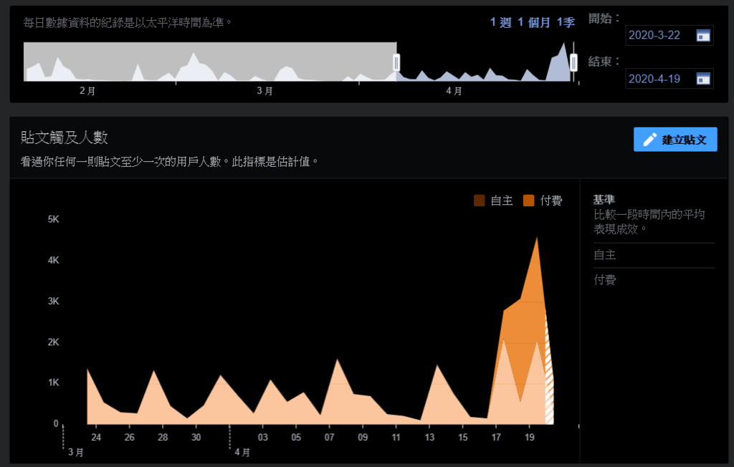Open the end date calendar picker icon
The image size is (734, 467).
click(x=703, y=79)
